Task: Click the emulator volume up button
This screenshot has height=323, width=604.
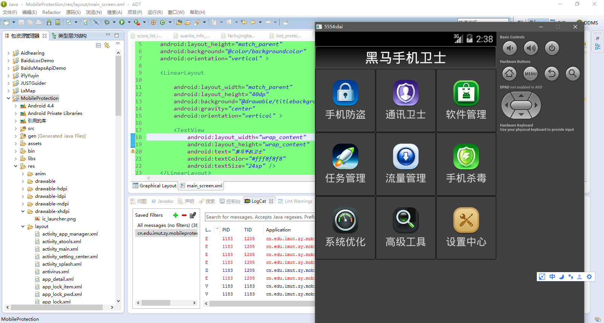Action: pyautogui.click(x=531, y=48)
